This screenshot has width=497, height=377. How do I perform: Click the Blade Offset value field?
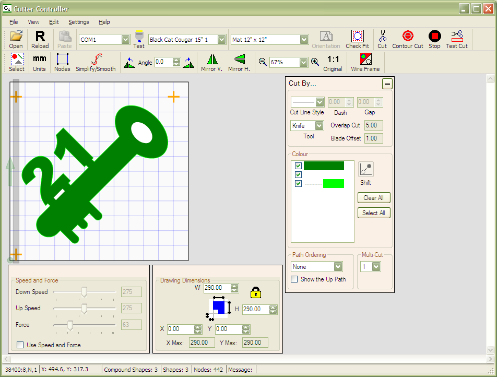point(373,138)
